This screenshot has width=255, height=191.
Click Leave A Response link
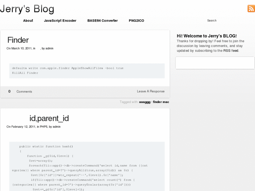pos(150,91)
